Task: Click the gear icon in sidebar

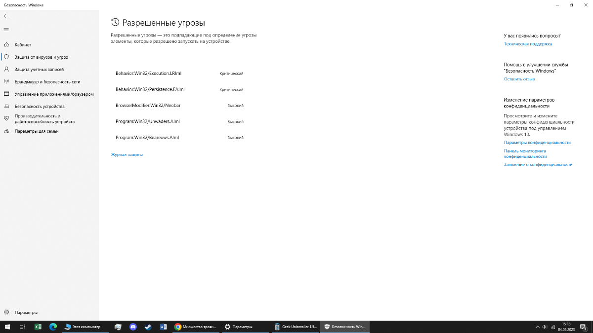Action: click(x=6, y=312)
